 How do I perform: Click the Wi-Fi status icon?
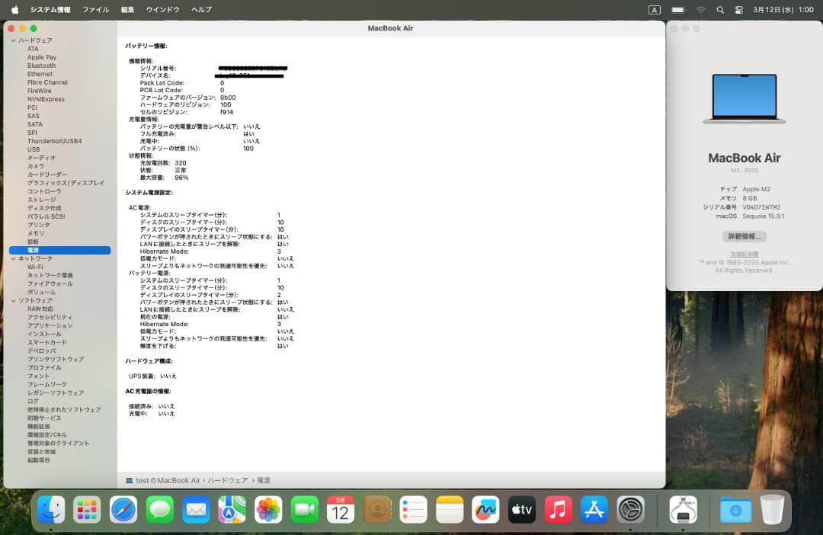pyautogui.click(x=701, y=10)
